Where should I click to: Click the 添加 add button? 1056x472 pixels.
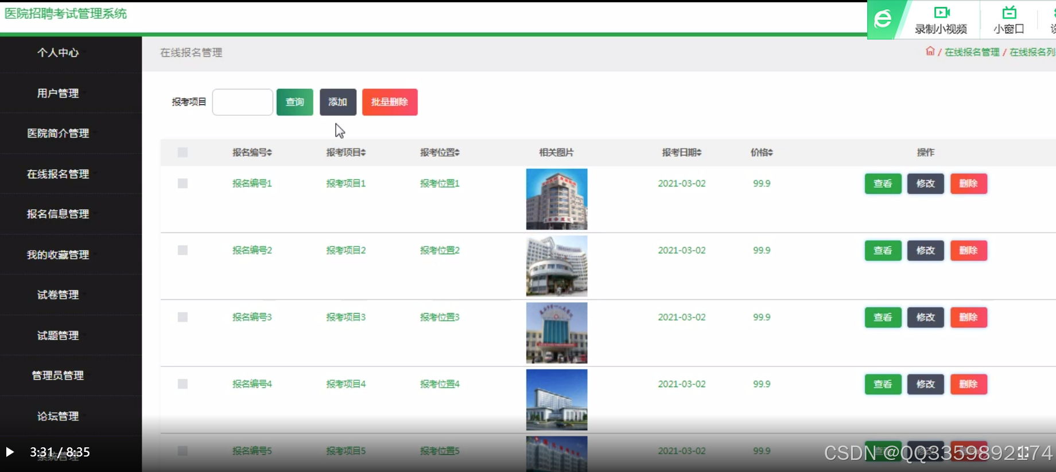click(338, 102)
